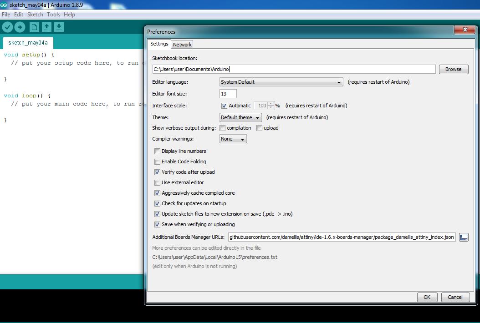This screenshot has height=323, width=480.
Task: Click the interface scale percentage field
Action: pyautogui.click(x=261, y=106)
